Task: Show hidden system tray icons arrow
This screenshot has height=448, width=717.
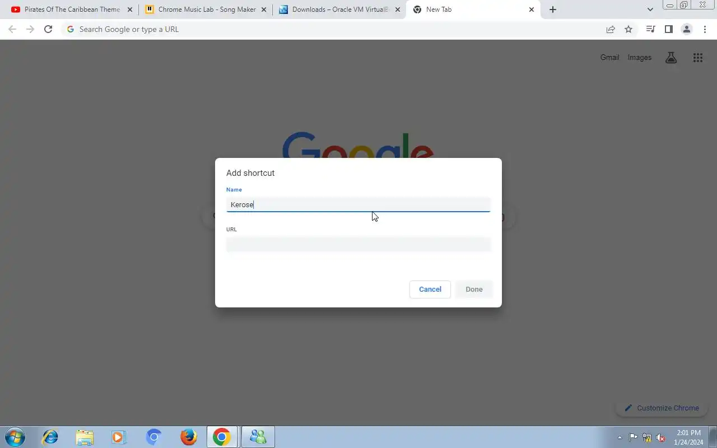Action: point(620,437)
